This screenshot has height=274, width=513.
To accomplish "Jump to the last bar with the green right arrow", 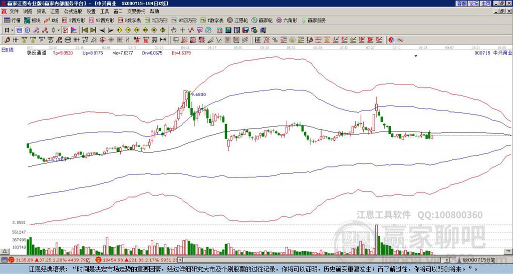I will 93,30.
